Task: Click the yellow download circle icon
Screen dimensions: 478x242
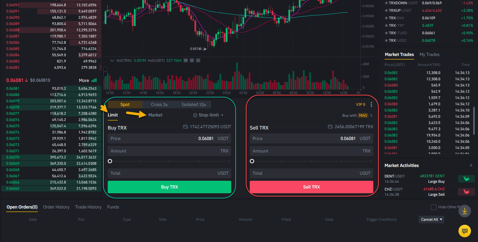Action: [x=465, y=211]
